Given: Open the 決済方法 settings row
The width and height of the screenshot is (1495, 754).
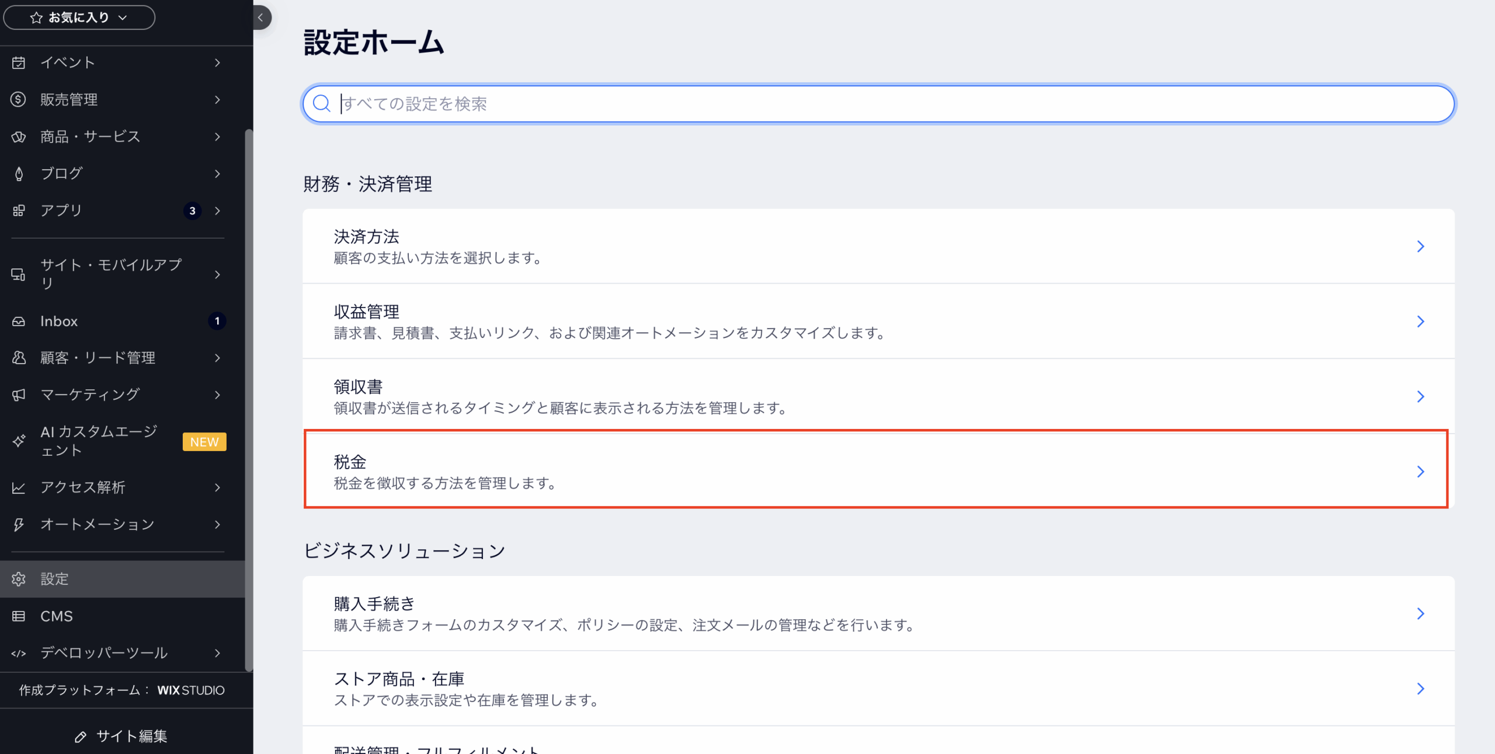Looking at the screenshot, I should (x=876, y=246).
